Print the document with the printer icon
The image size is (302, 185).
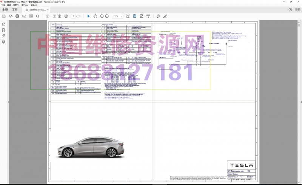17,16
